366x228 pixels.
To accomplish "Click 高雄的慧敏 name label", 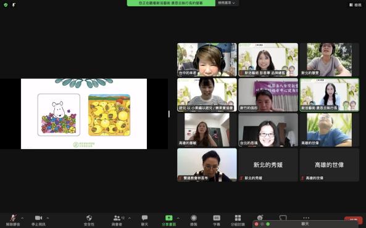I will click(x=188, y=143).
